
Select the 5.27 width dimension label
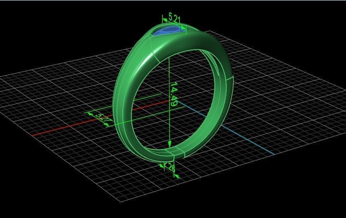click(x=104, y=118)
